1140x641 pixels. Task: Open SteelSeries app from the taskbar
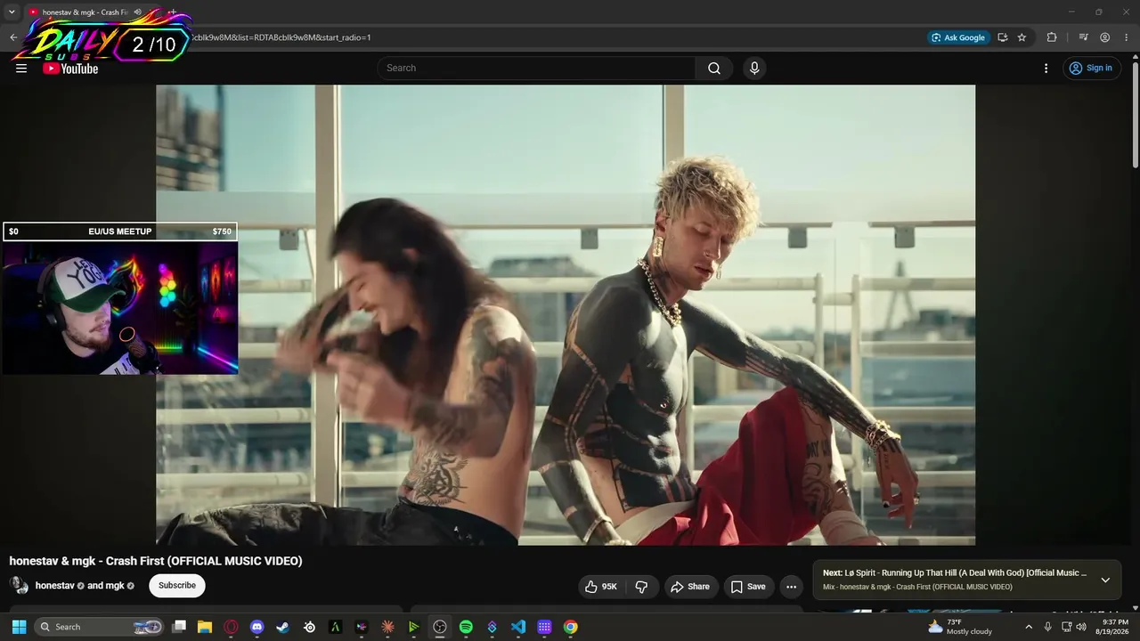click(309, 627)
